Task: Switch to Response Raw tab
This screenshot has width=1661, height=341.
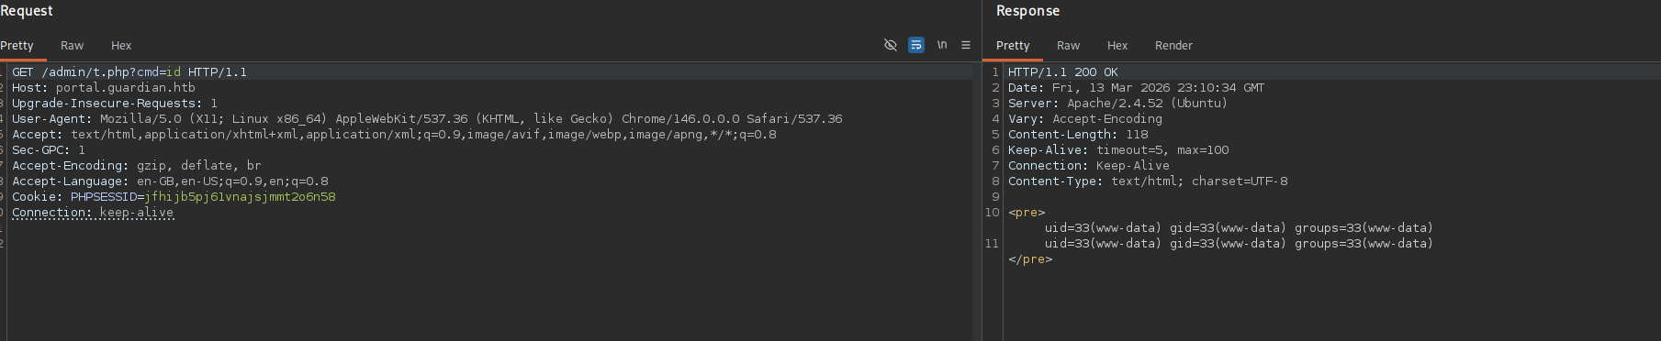Action: click(x=1068, y=46)
